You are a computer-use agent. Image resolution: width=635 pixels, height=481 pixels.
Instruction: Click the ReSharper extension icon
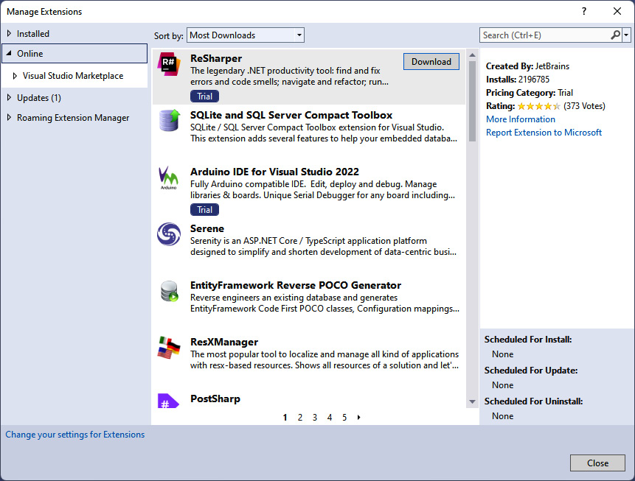(169, 63)
